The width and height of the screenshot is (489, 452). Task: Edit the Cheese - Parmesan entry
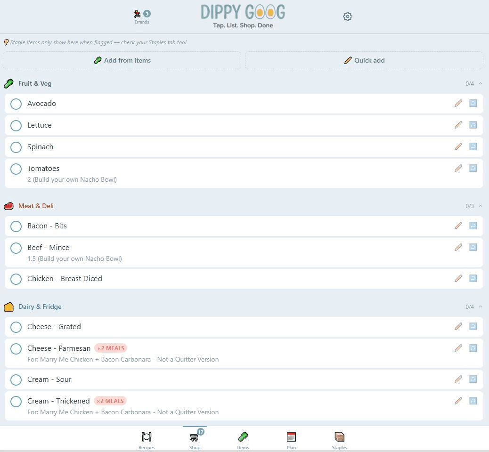tap(458, 348)
